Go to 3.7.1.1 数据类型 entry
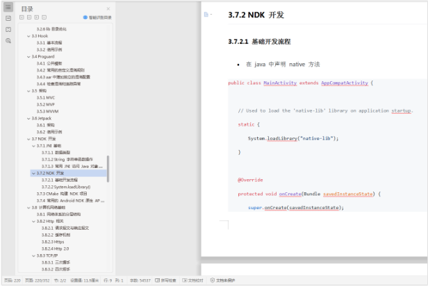The width and height of the screenshot is (428, 286). pos(56,153)
